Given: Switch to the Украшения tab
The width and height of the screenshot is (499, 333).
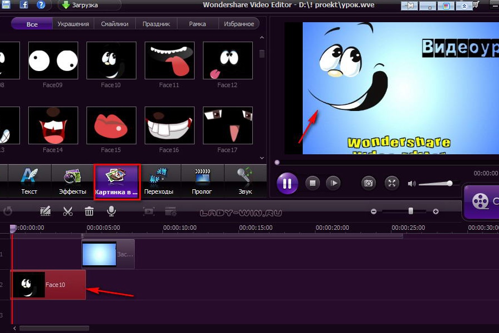Looking at the screenshot, I should click(73, 24).
